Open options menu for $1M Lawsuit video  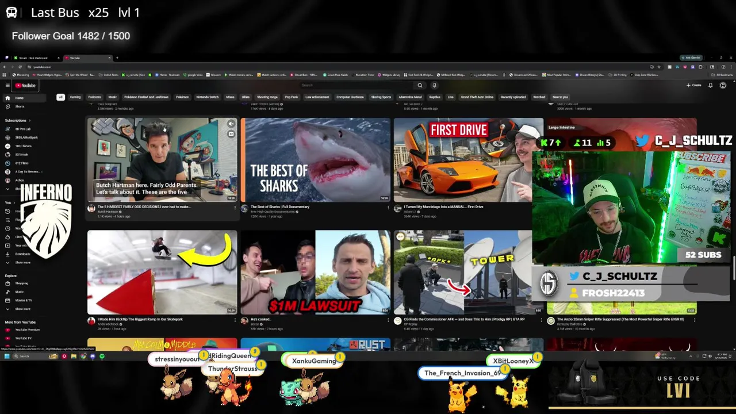pyautogui.click(x=388, y=320)
